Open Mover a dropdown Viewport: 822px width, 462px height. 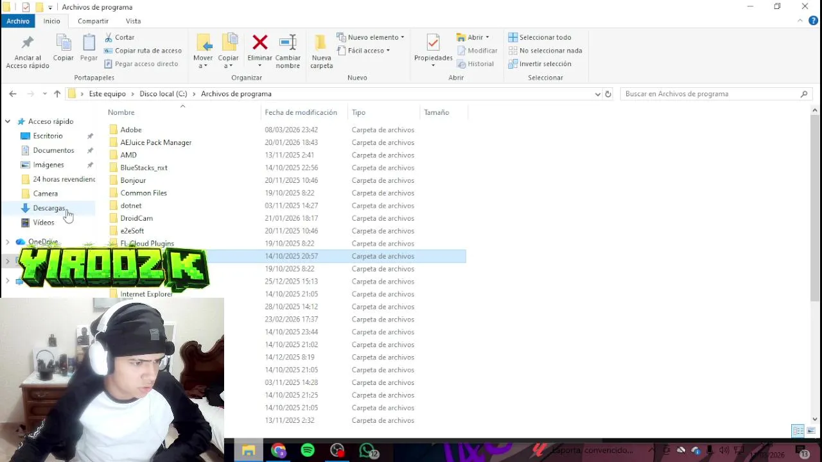pyautogui.click(x=203, y=52)
